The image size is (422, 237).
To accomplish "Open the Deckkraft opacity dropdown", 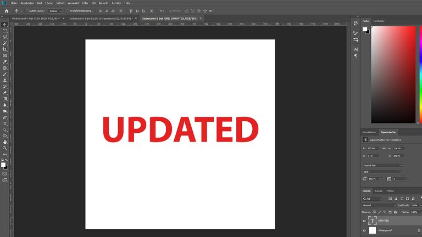I will pyautogui.click(x=421, y=205).
